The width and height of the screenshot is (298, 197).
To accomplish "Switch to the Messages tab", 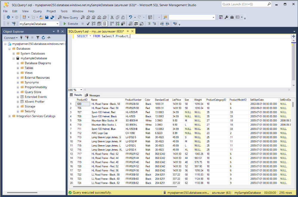I will [92, 95].
